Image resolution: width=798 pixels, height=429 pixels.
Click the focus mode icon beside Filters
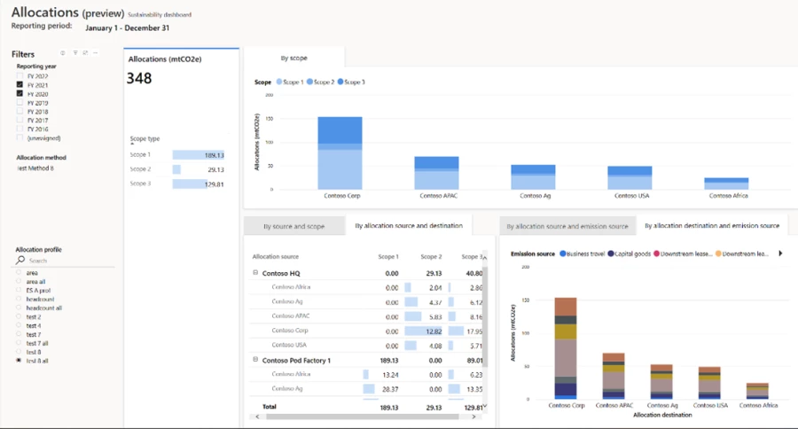[85, 53]
